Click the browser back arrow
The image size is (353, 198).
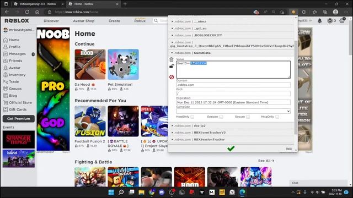click(x=7, y=12)
